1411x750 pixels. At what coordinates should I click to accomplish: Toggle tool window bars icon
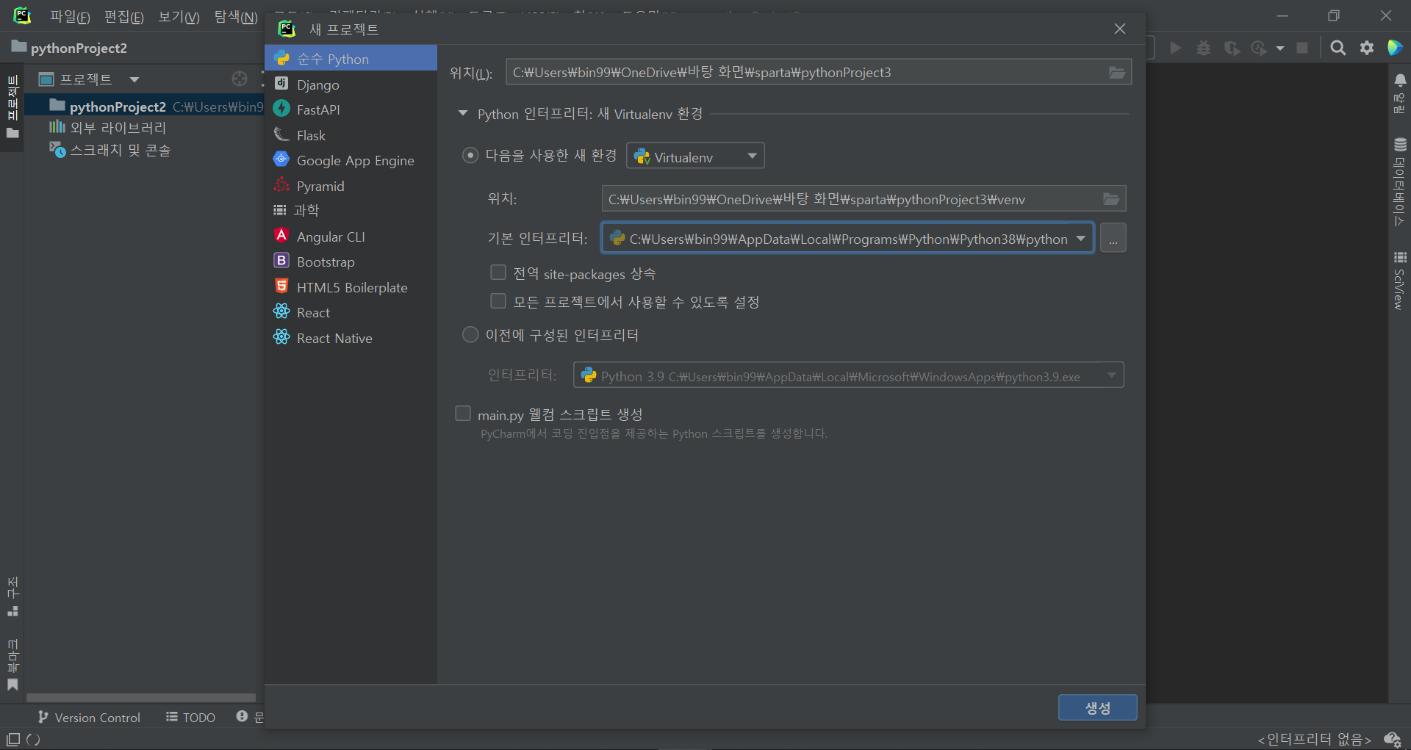(x=13, y=739)
